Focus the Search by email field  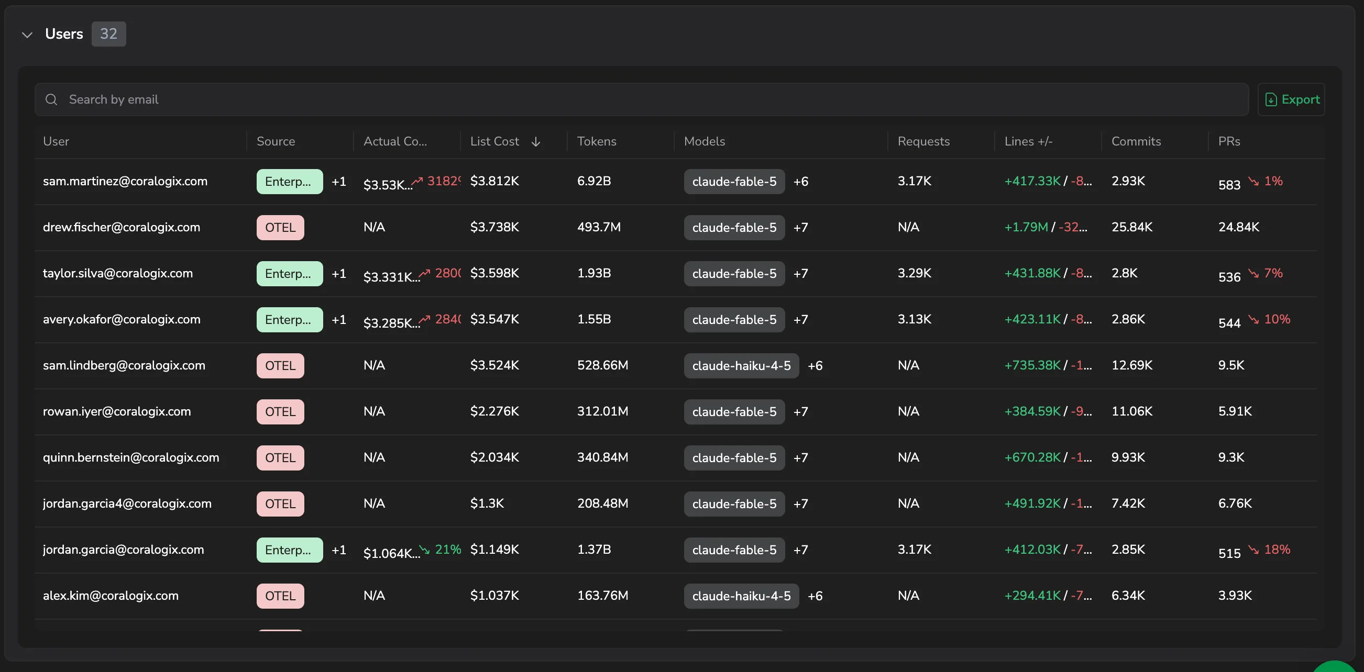[641, 99]
